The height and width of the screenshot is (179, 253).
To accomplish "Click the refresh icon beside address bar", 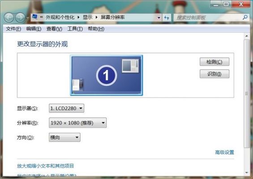I will click(x=167, y=17).
